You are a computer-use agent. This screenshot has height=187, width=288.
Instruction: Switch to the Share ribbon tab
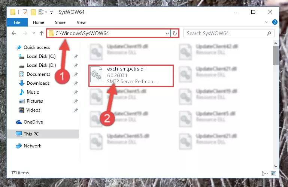pos(60,22)
